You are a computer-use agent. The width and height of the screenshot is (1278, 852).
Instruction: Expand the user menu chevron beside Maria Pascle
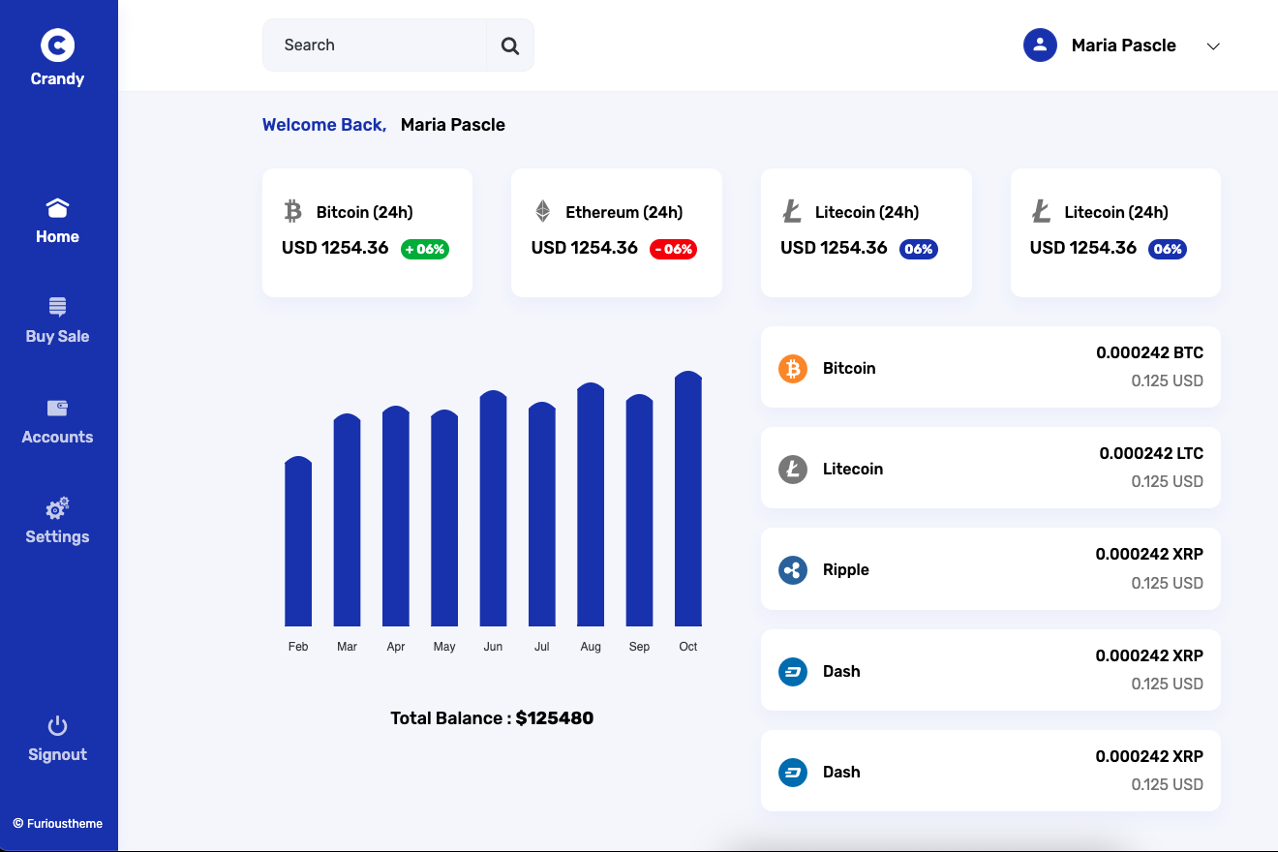[1213, 46]
